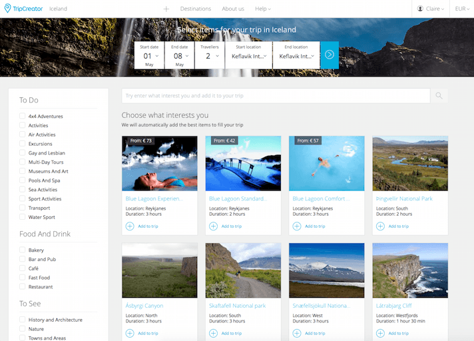
Task: Enable the Museums And Art filter
Action: [23, 170]
